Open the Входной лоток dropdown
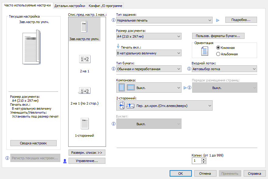 point(224,69)
